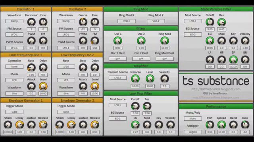Click LFO 2 Level knob
The height and width of the screenshot is (142, 254).
point(95,86)
